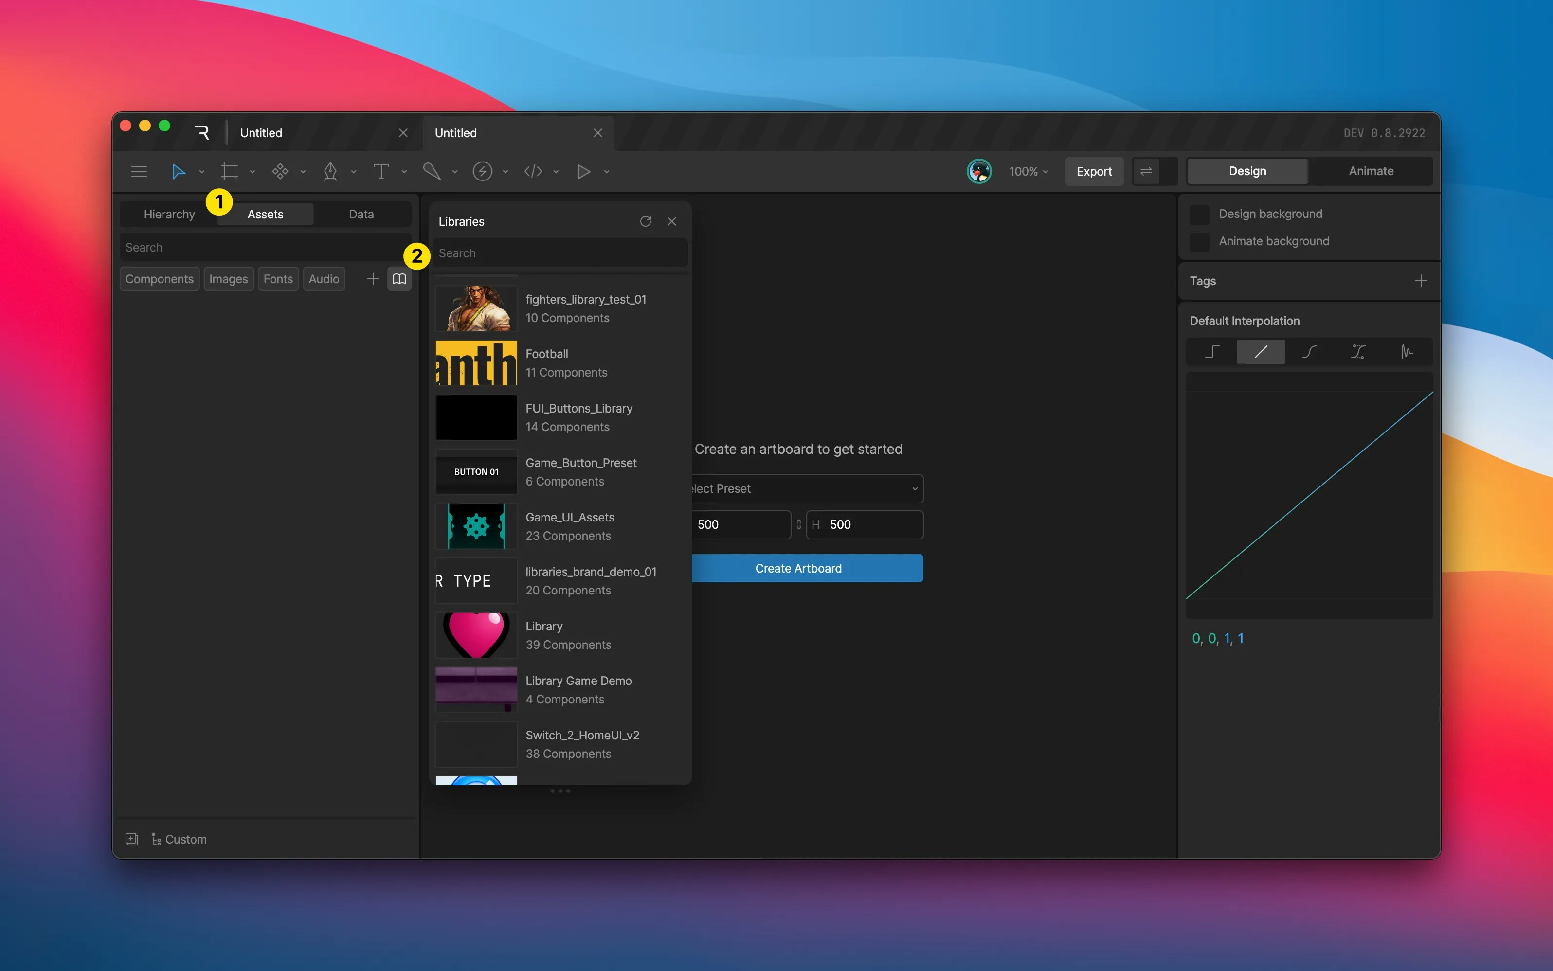Image resolution: width=1553 pixels, height=971 pixels.
Task: Click the Design background color swatch
Action: (1199, 214)
